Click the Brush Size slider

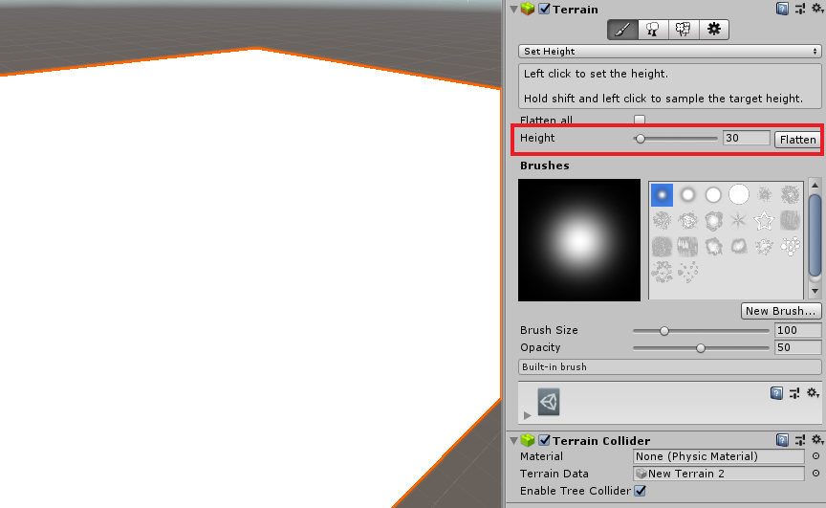[x=701, y=331]
